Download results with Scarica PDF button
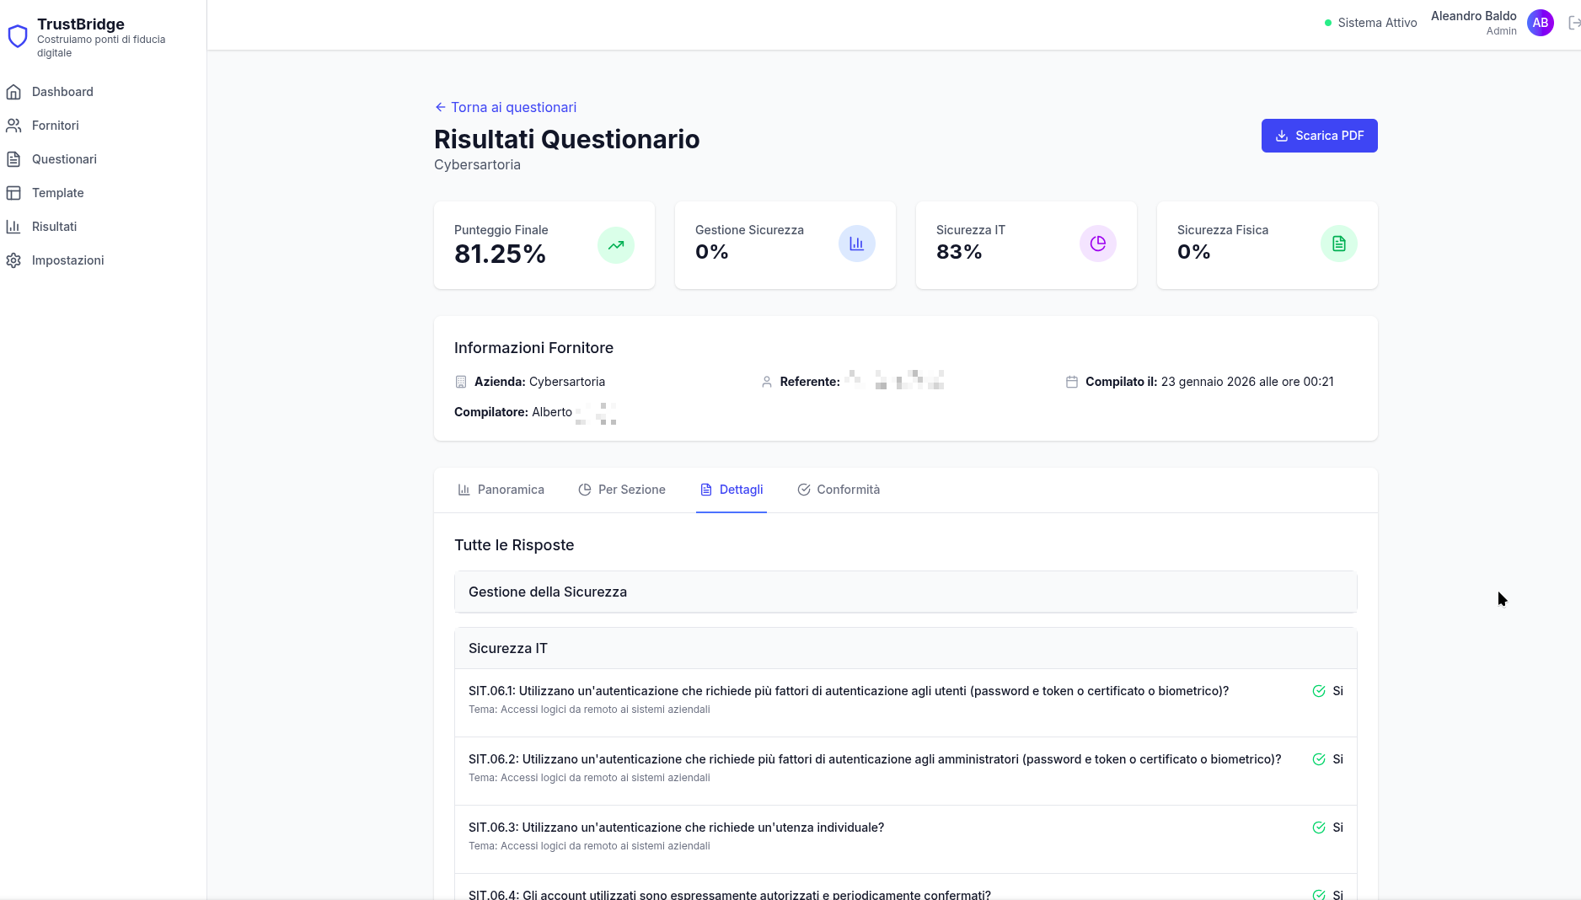The image size is (1581, 900). coord(1319,136)
